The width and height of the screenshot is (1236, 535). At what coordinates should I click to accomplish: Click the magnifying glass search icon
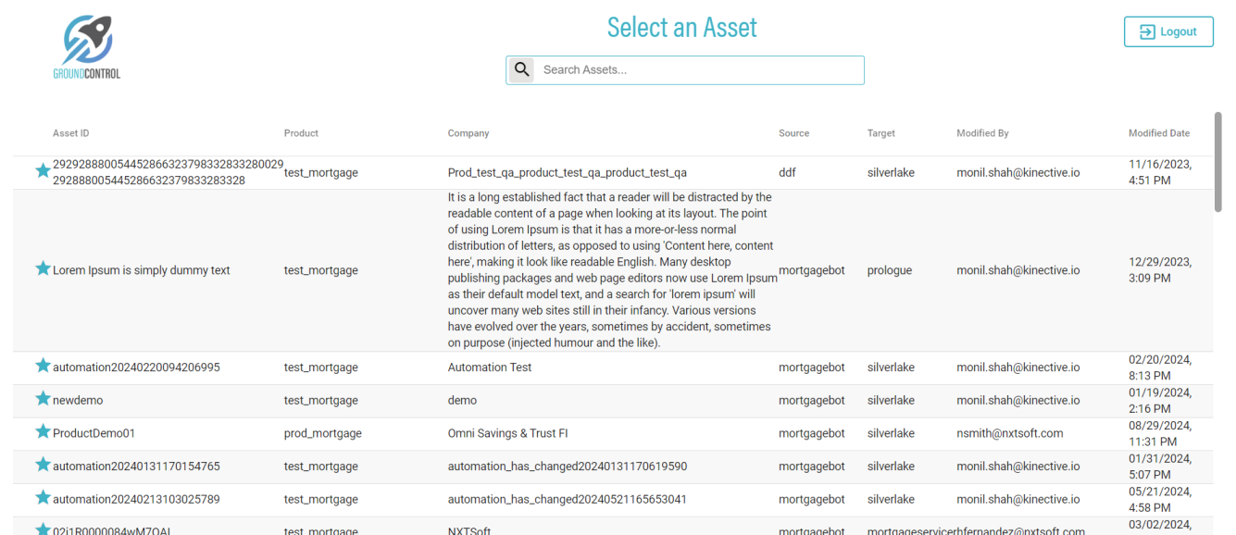(522, 69)
